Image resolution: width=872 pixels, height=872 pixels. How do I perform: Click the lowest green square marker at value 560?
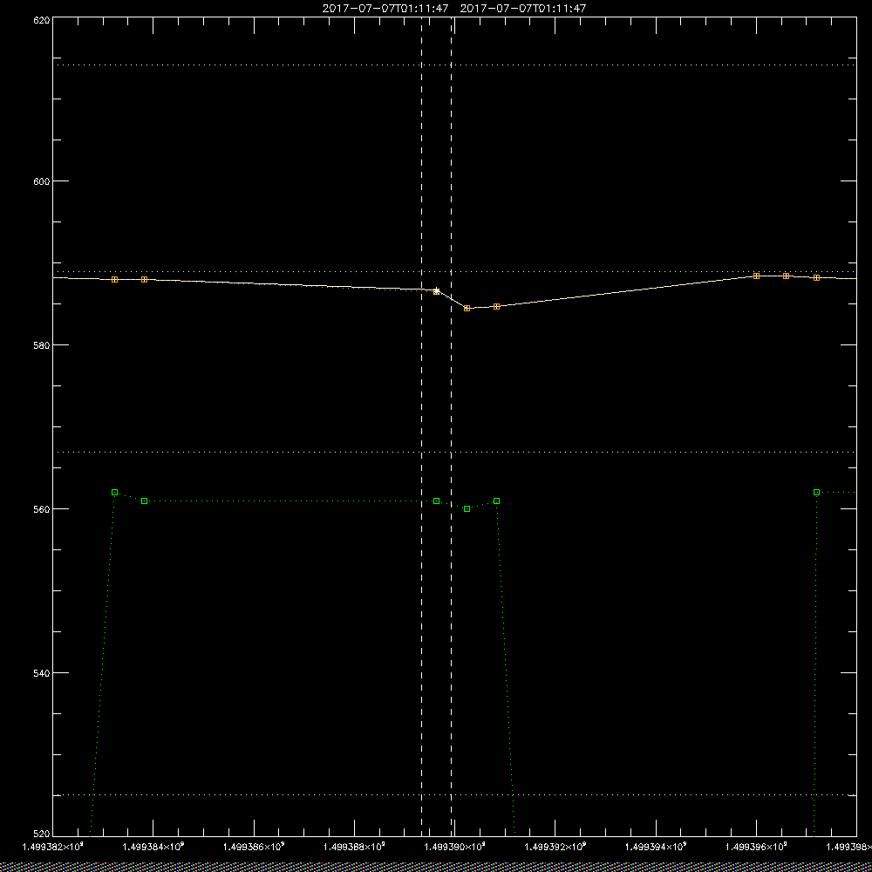point(467,509)
